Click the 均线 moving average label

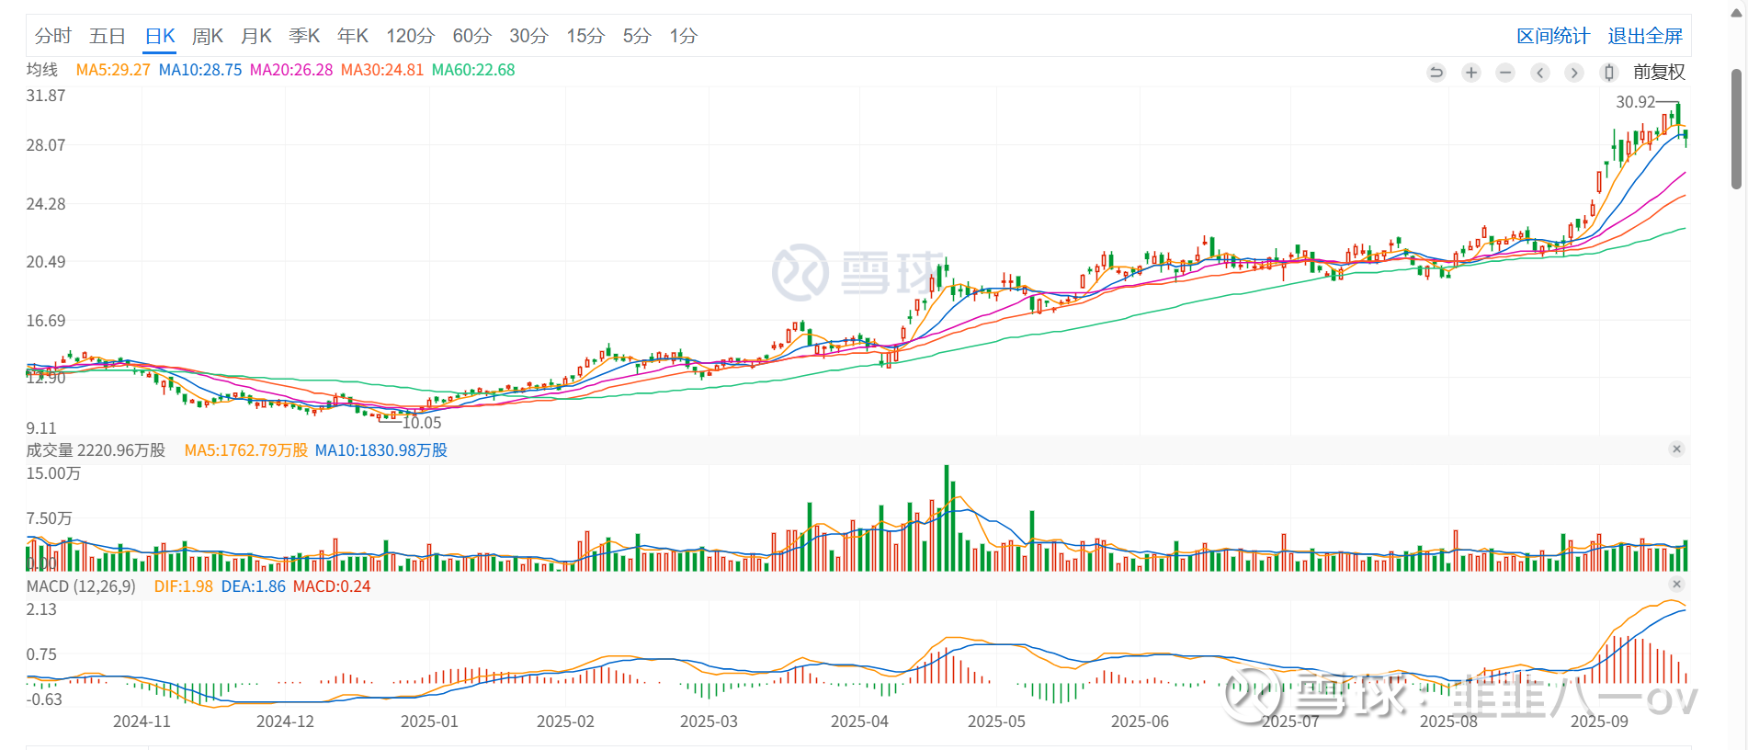pyautogui.click(x=42, y=70)
